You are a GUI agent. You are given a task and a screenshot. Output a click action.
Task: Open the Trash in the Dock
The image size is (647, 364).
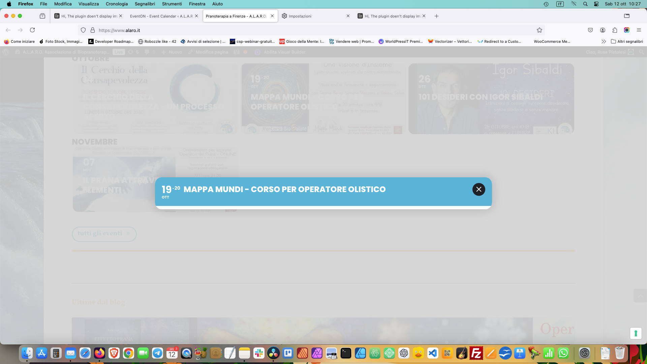pos(620,353)
